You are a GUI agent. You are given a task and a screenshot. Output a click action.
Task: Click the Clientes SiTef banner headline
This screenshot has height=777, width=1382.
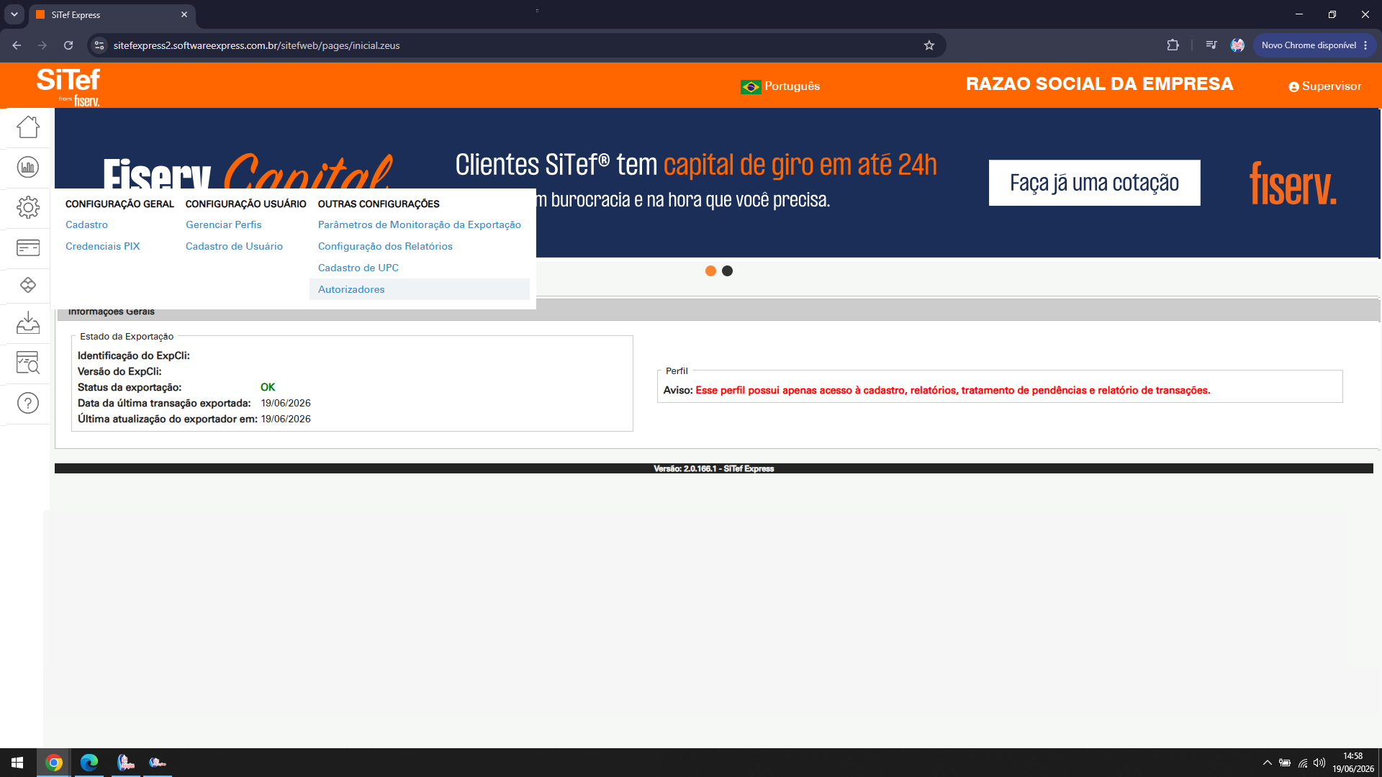coord(696,165)
